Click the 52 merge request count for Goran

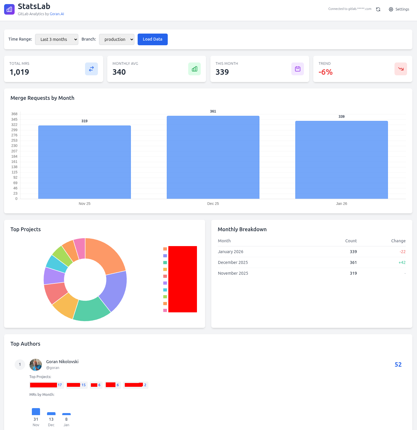[398, 364]
